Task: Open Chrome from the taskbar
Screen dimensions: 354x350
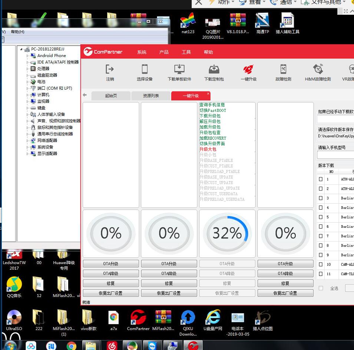Action: [72, 346]
